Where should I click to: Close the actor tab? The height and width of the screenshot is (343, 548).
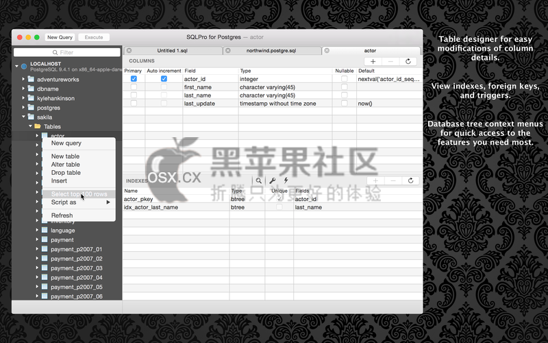pyautogui.click(x=327, y=50)
